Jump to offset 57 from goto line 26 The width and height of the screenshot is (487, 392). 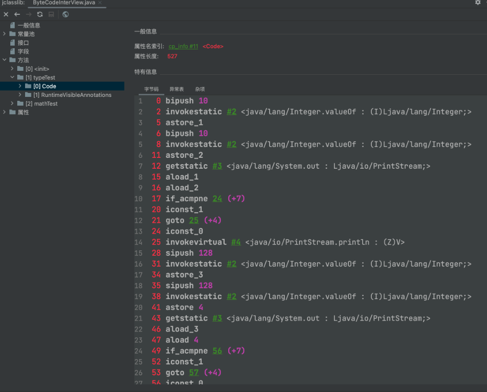pyautogui.click(x=194, y=372)
